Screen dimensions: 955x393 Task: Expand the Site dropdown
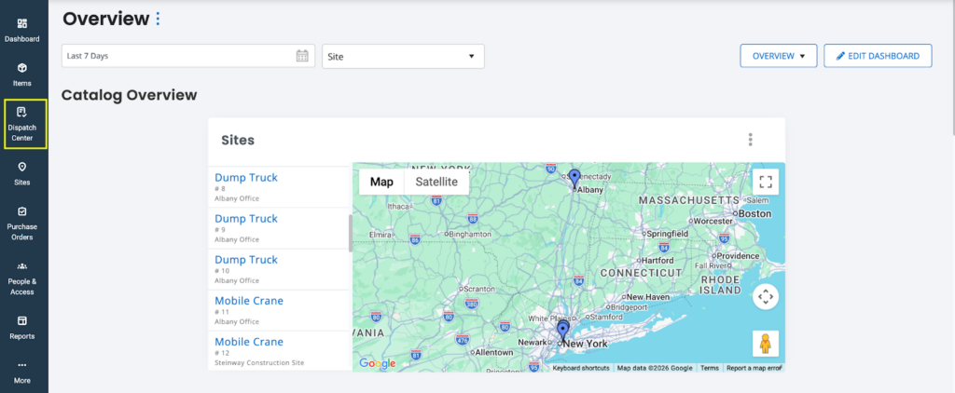[x=403, y=56]
